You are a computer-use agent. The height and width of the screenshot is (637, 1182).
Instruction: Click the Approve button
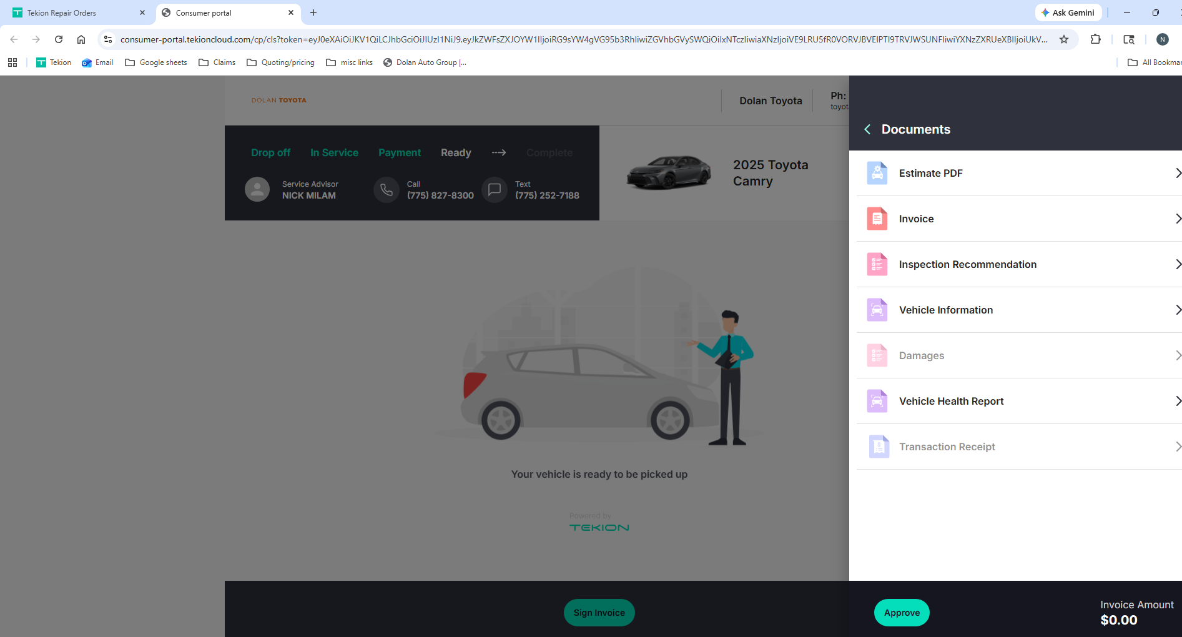tap(902, 613)
